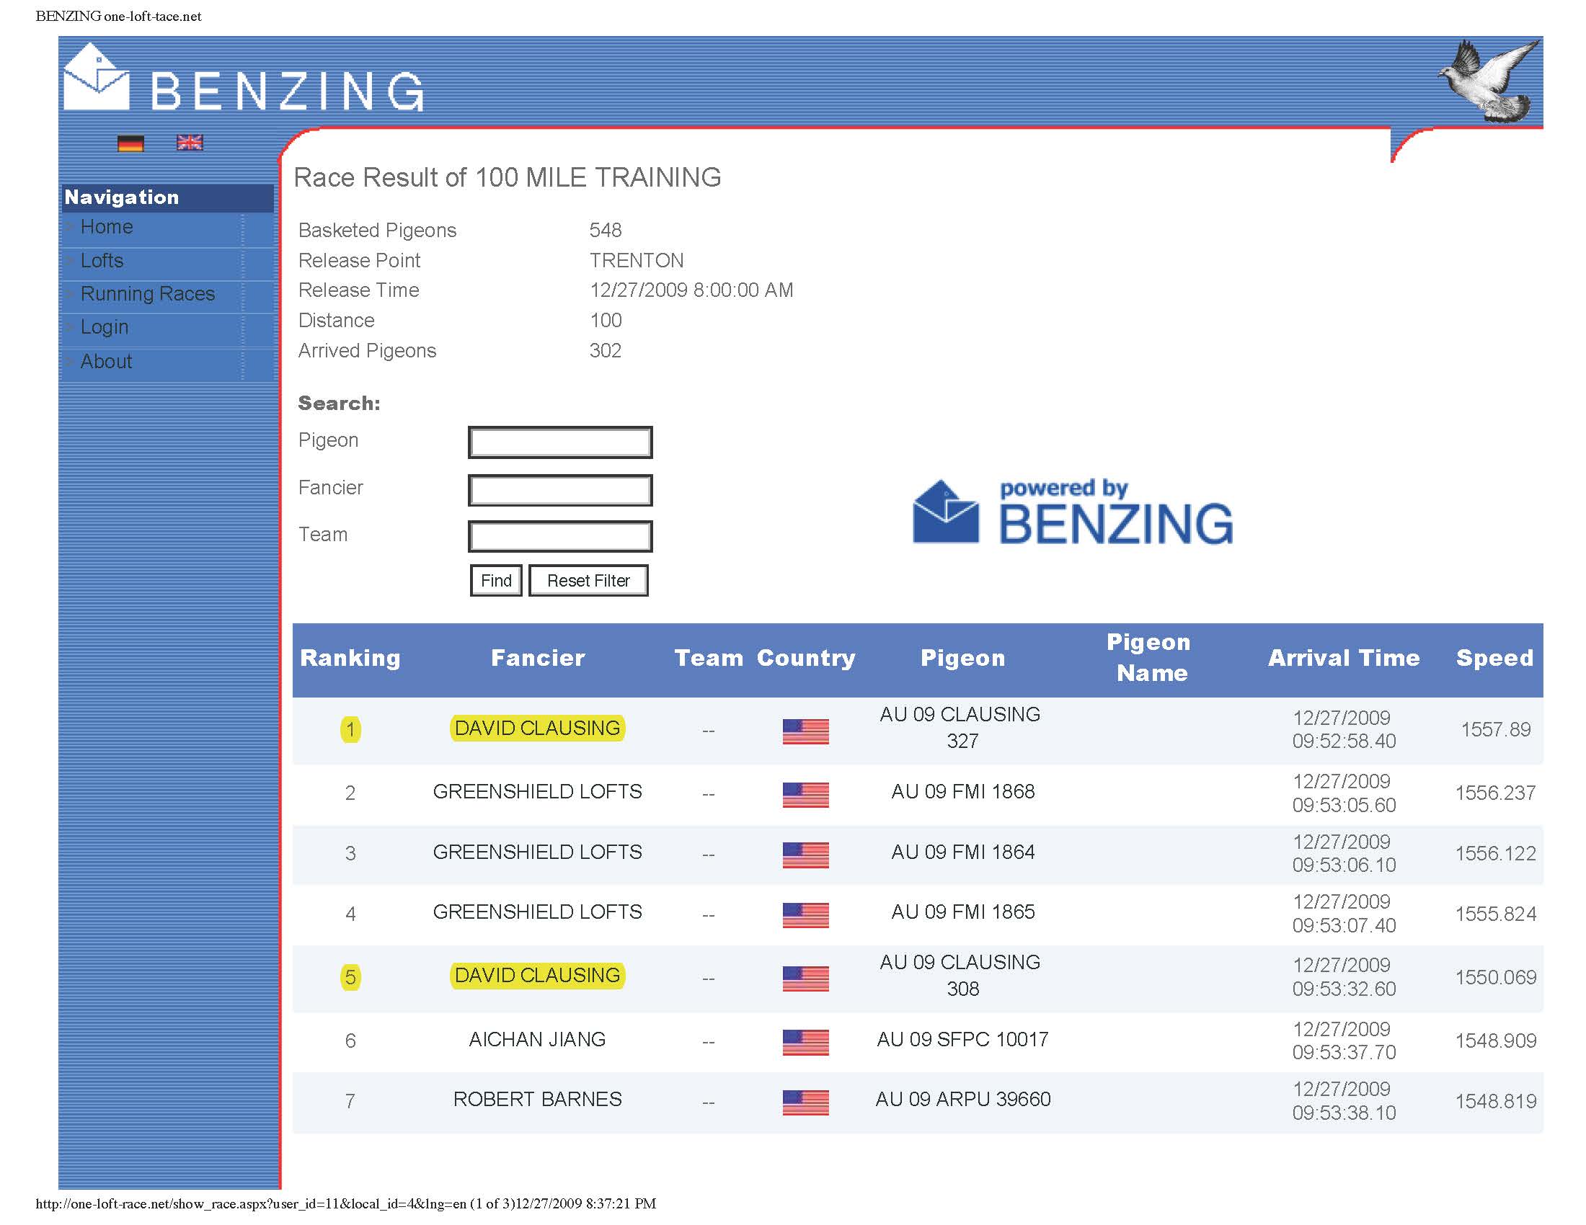This screenshot has height=1225, width=1586.
Task: Click the US flag in ROBERT BARNES row
Action: (x=805, y=1102)
